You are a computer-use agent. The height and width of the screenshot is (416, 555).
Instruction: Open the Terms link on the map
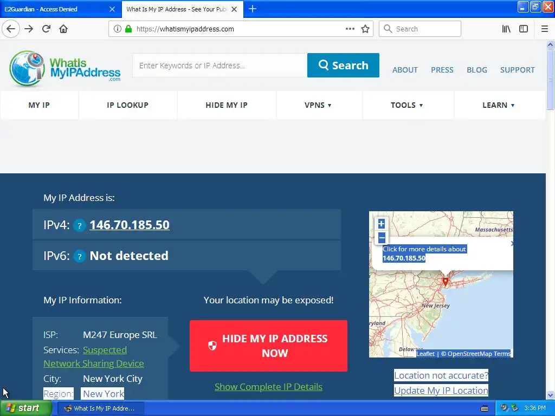pos(502,354)
